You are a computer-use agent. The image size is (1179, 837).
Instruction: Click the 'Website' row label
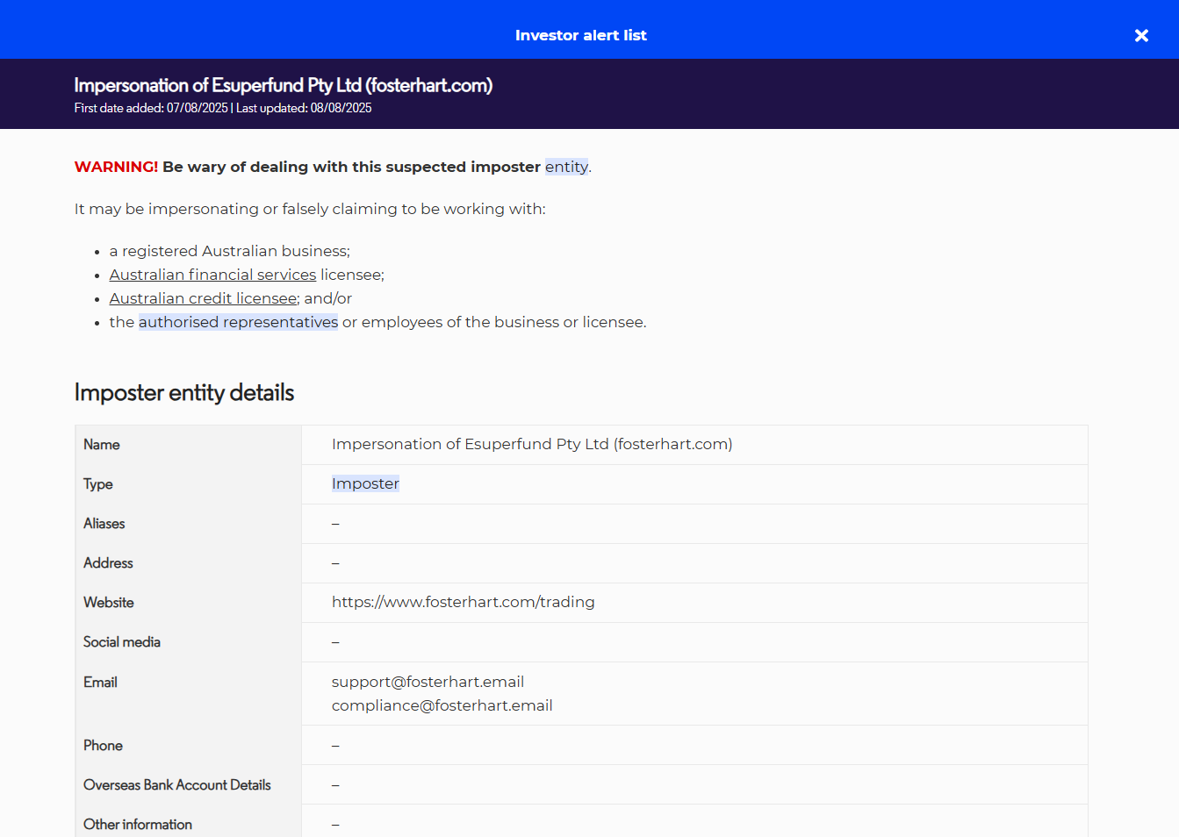[x=109, y=603]
